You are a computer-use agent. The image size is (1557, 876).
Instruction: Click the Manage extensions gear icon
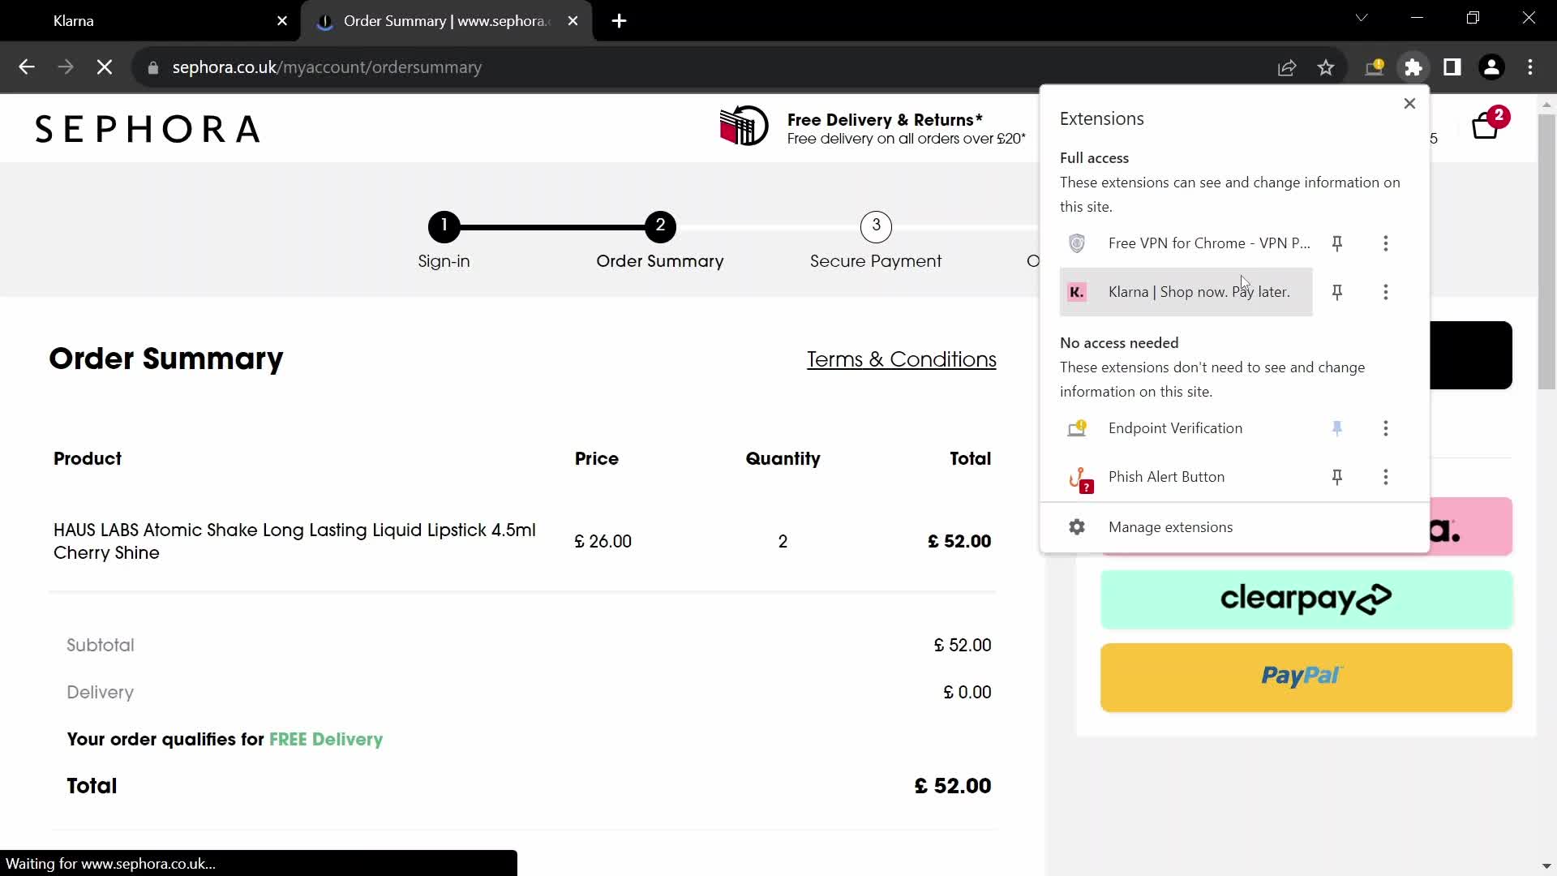[1077, 527]
